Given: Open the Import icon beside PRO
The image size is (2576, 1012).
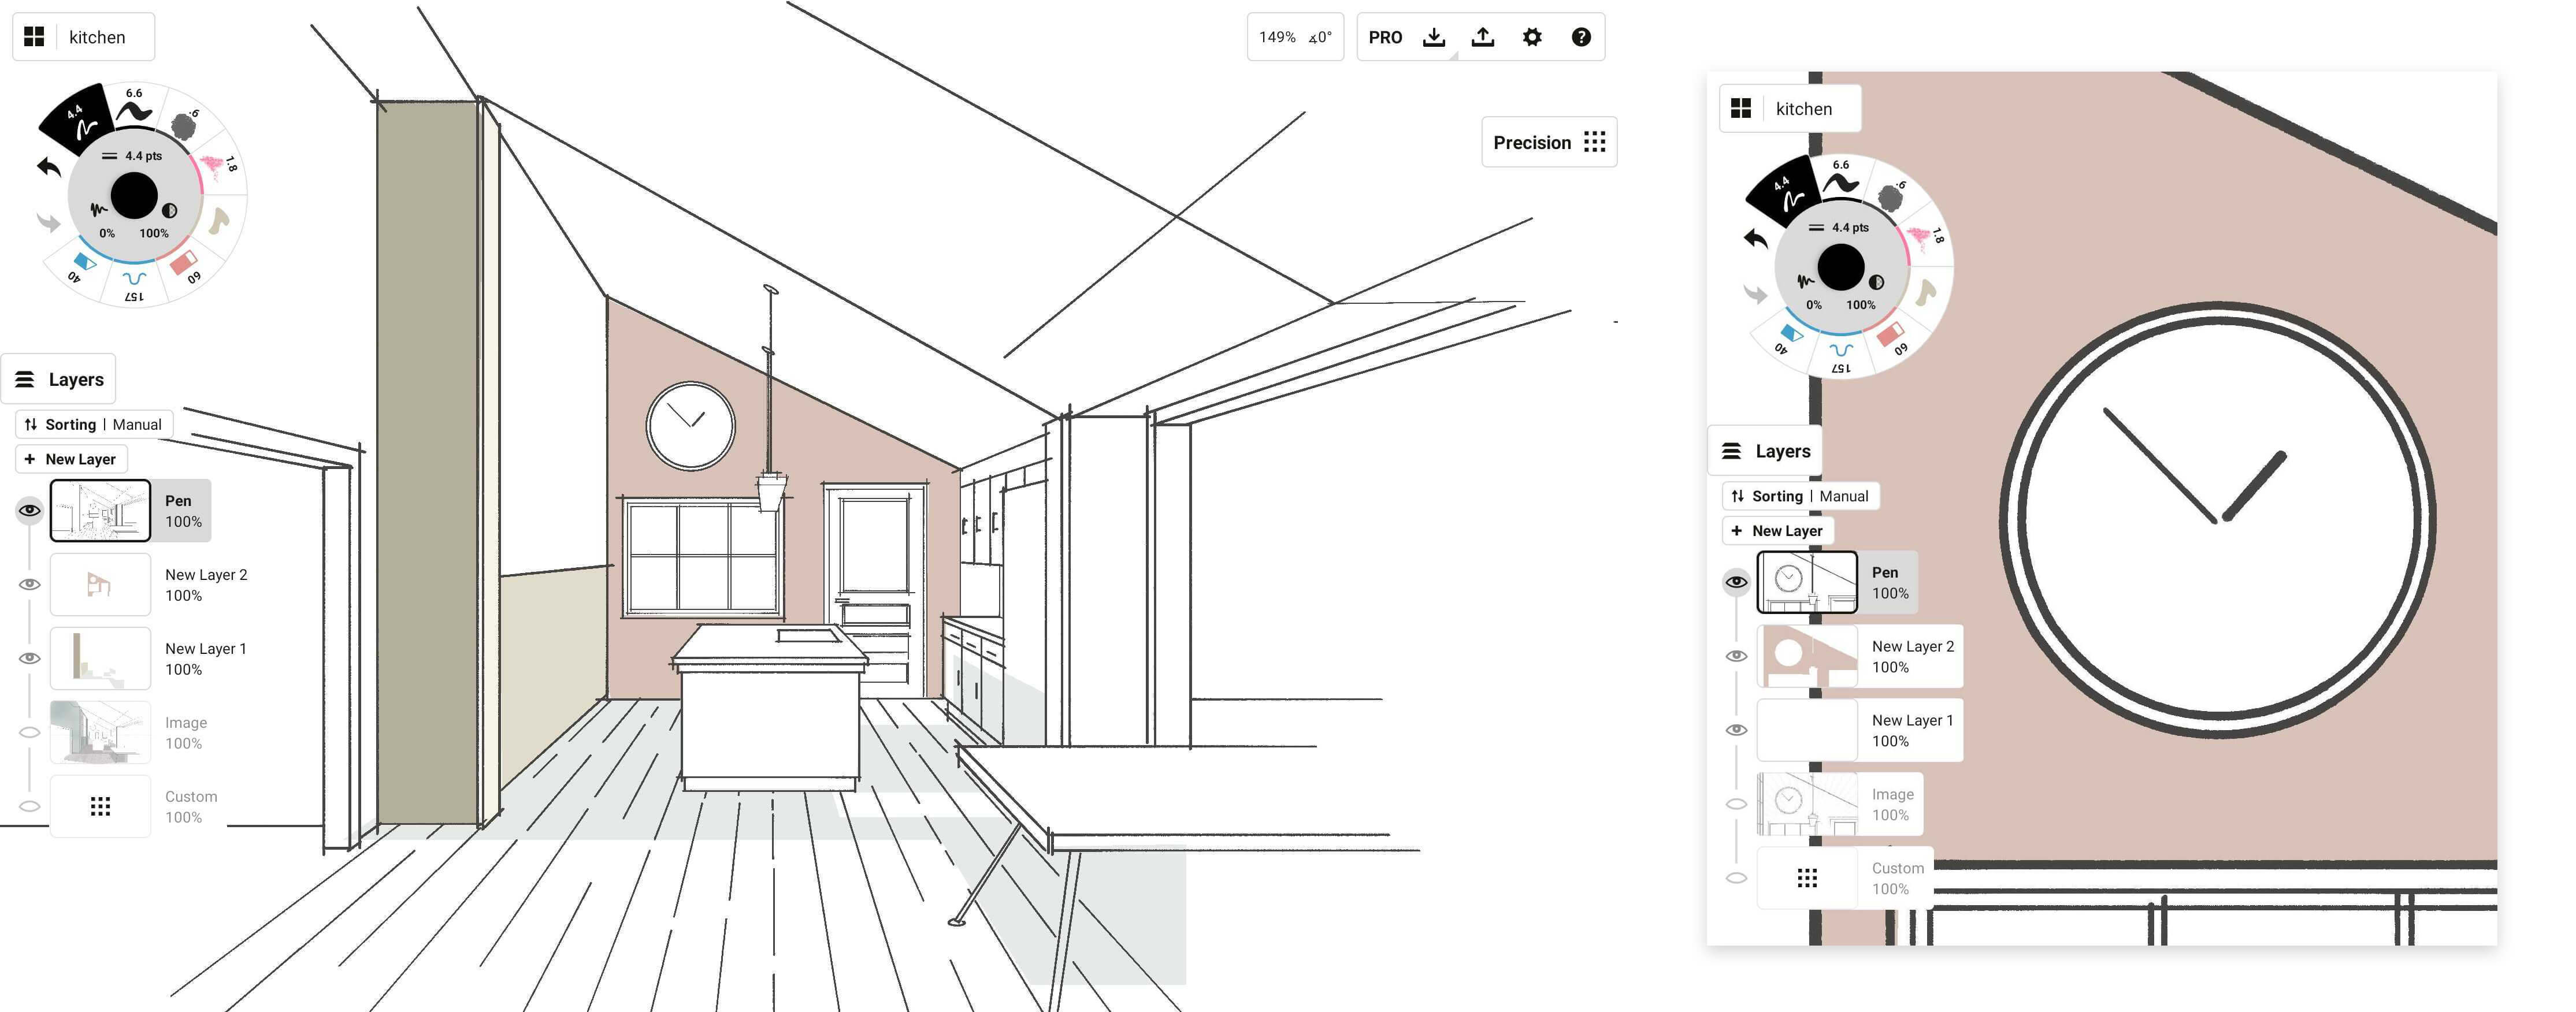Looking at the screenshot, I should click(x=1434, y=37).
